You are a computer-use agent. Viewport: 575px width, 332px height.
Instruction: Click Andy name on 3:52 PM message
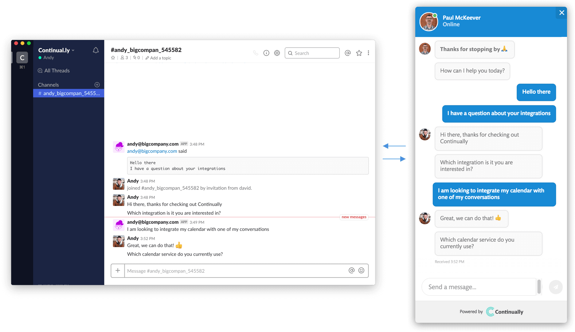coord(133,238)
